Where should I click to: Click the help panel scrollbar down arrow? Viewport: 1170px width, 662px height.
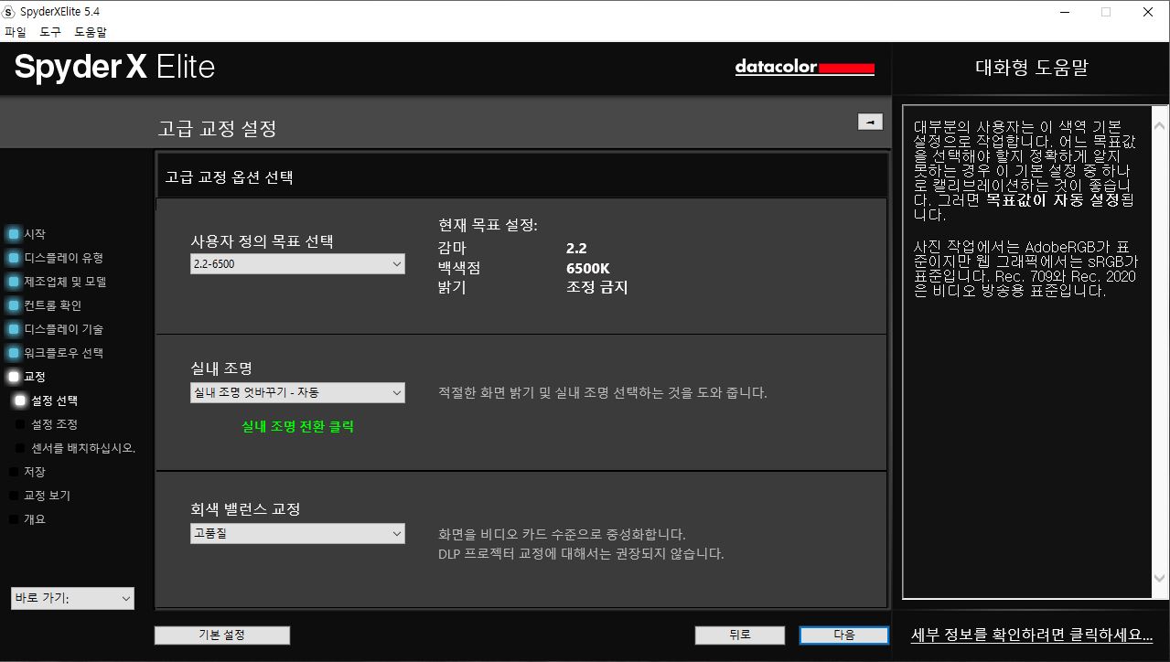tap(1160, 579)
